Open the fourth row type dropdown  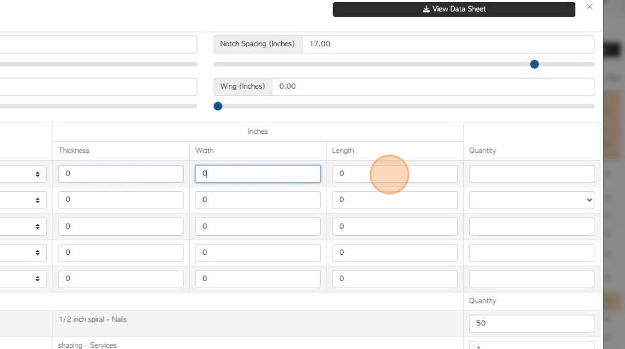23,253
